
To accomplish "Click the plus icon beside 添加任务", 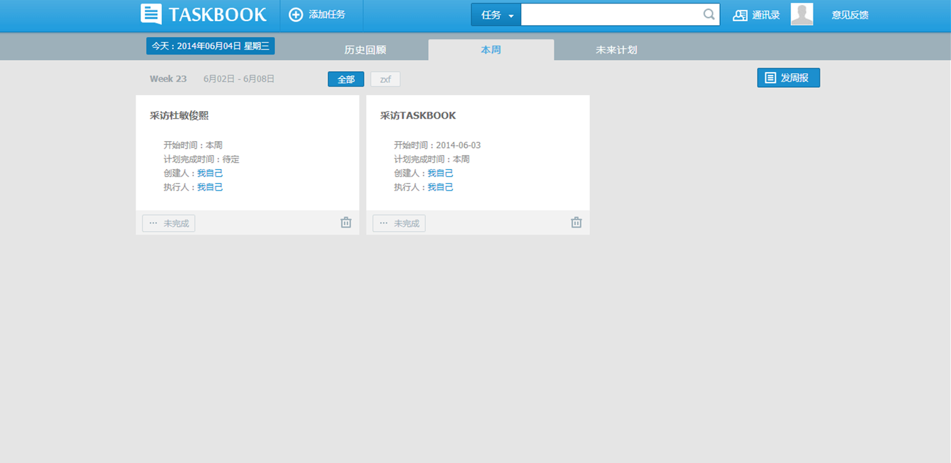I will (x=296, y=15).
